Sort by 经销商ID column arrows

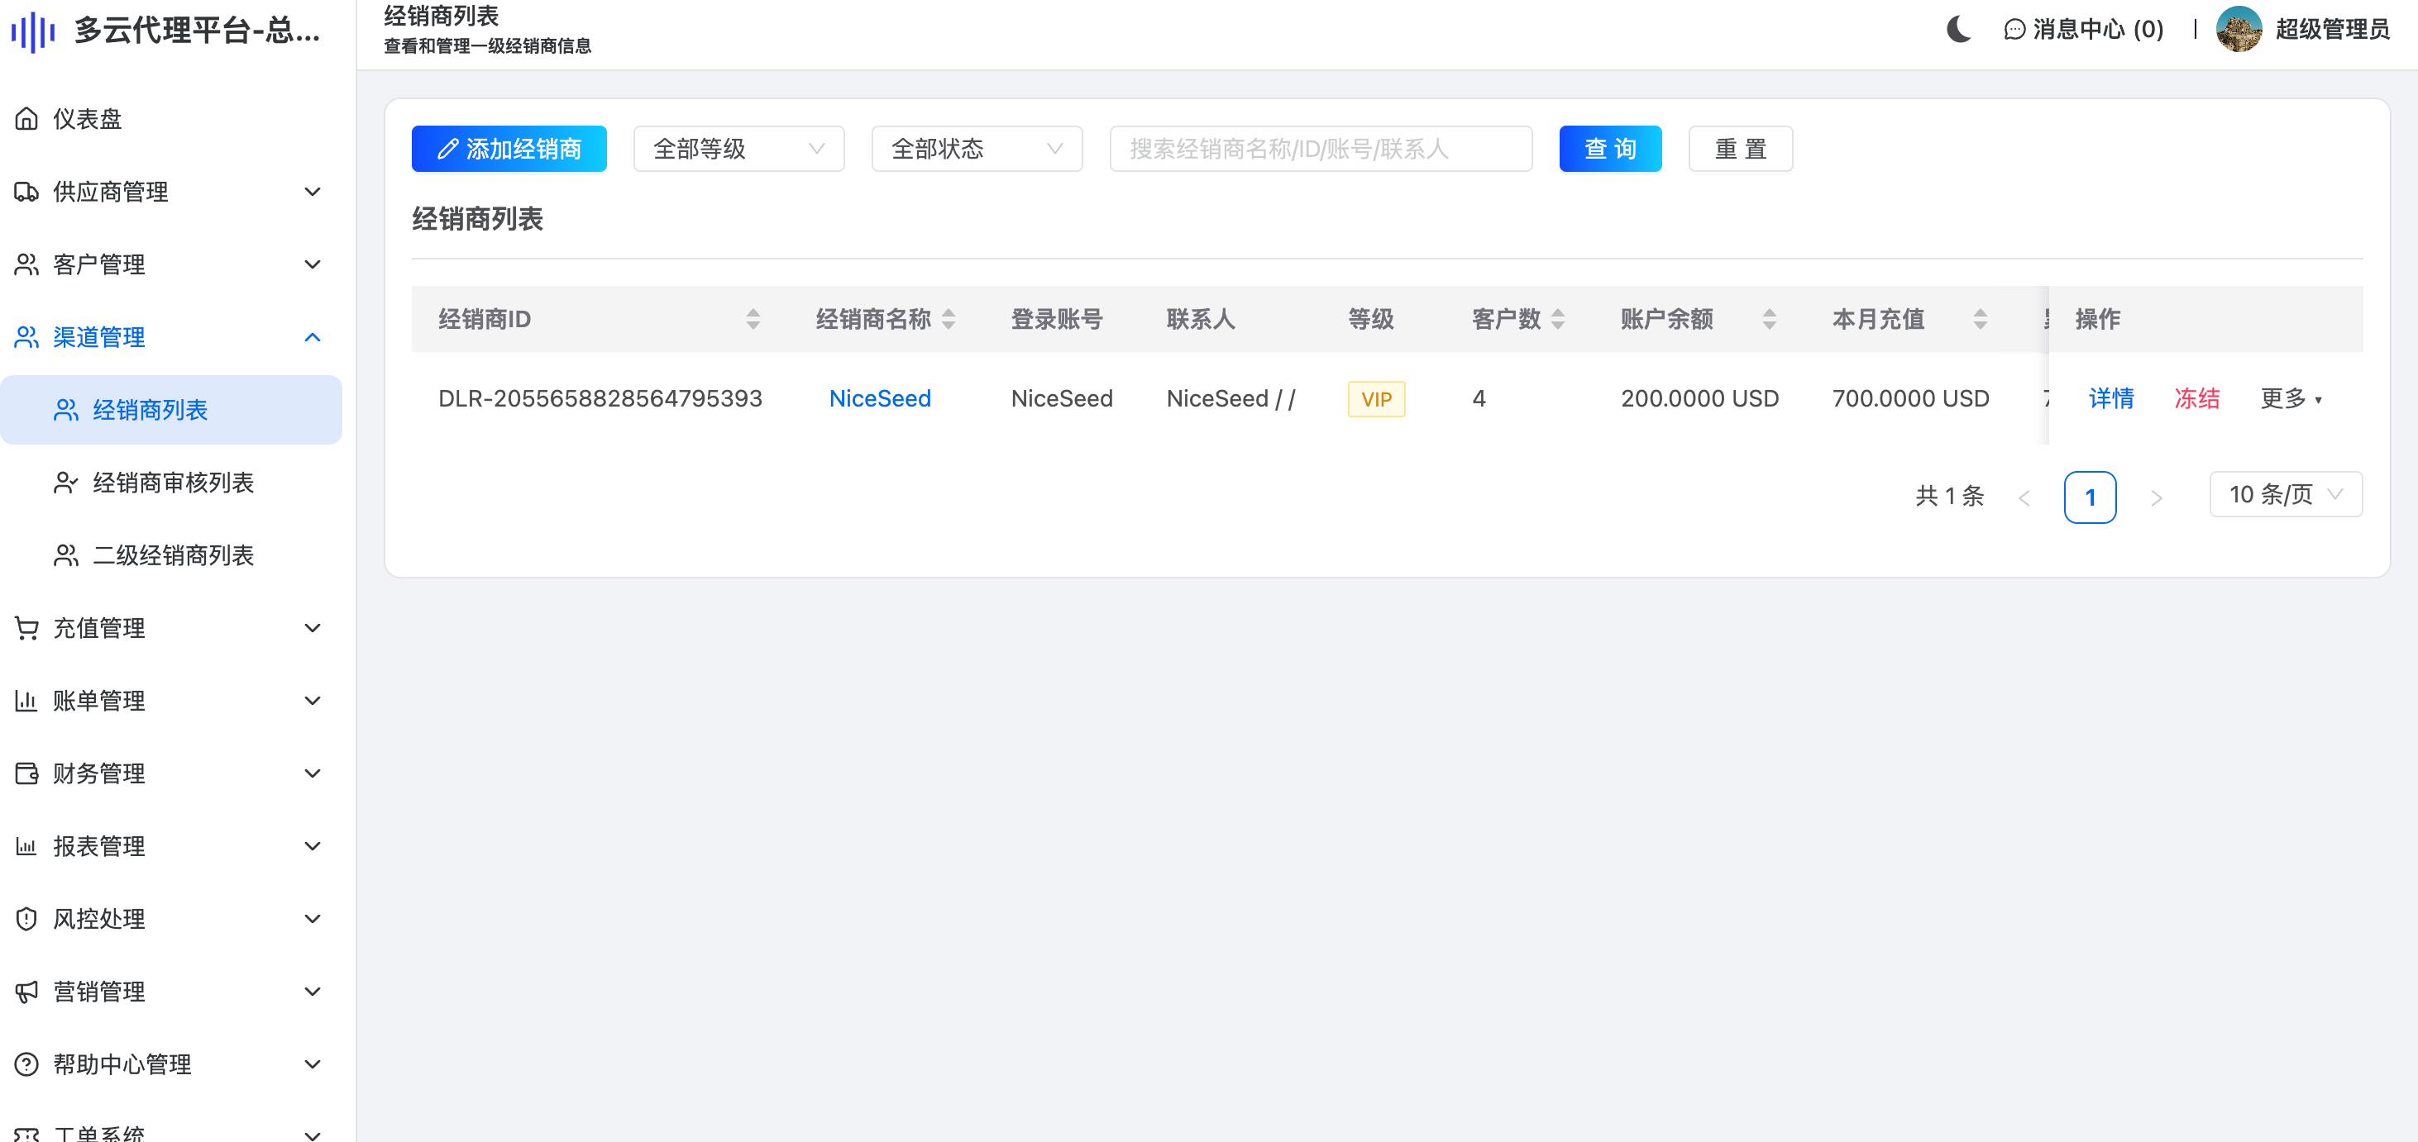(x=753, y=320)
